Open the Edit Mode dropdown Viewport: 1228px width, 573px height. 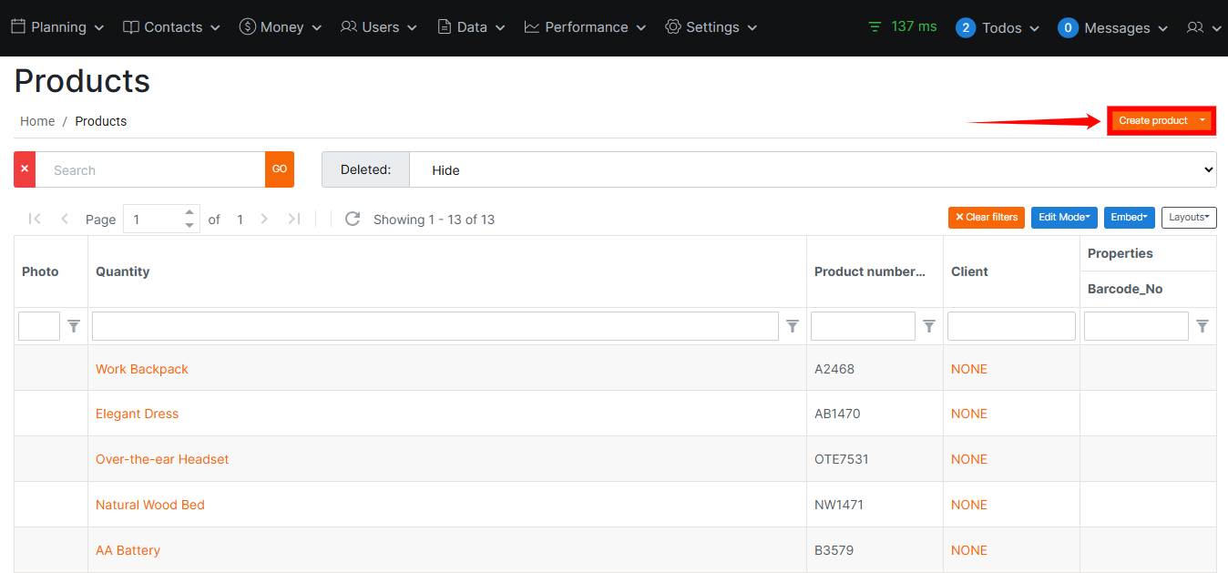pyautogui.click(x=1064, y=218)
